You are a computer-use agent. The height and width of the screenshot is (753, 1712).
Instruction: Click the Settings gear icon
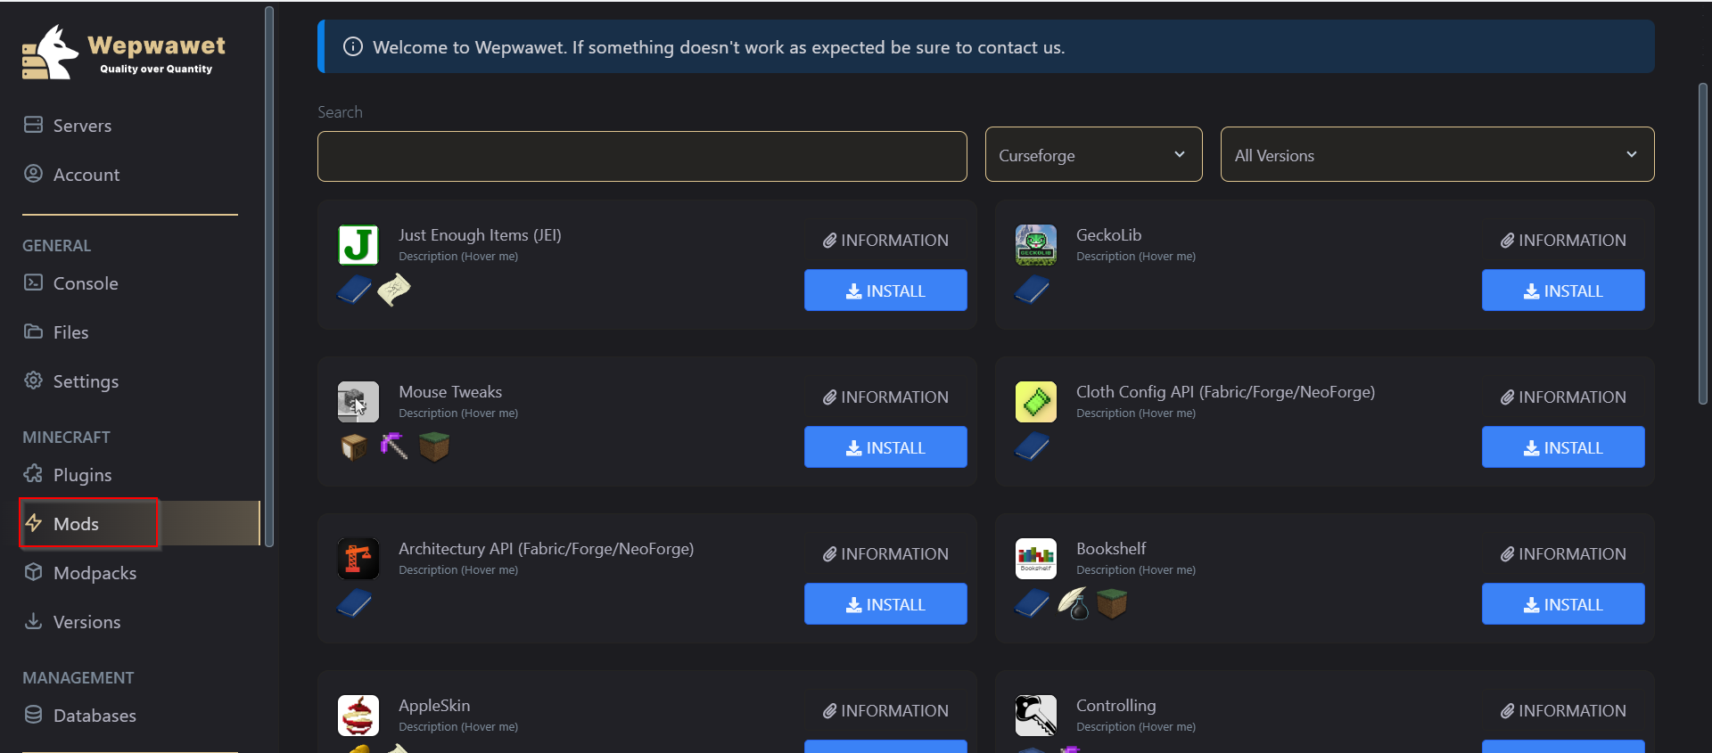pos(33,381)
